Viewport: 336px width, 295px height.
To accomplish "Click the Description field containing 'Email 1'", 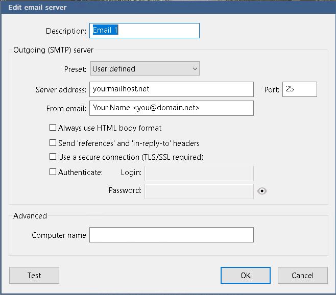I will (x=144, y=31).
